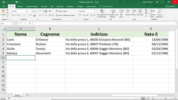Screen dimensions: 178x100
Task: Toggle top vertical alignment
Action: (40, 11)
